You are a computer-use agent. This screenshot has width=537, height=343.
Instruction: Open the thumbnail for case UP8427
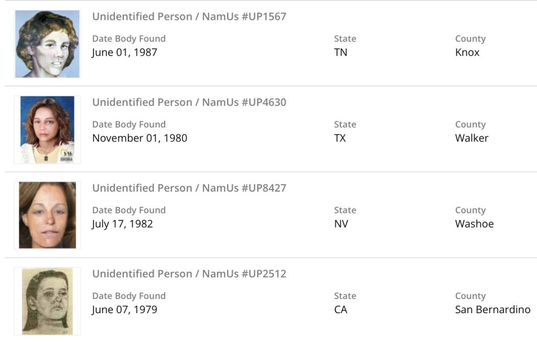47,215
